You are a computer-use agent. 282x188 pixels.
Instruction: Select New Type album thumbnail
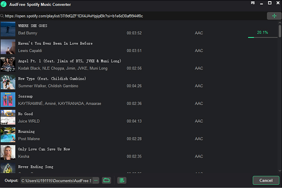click(x=8, y=82)
